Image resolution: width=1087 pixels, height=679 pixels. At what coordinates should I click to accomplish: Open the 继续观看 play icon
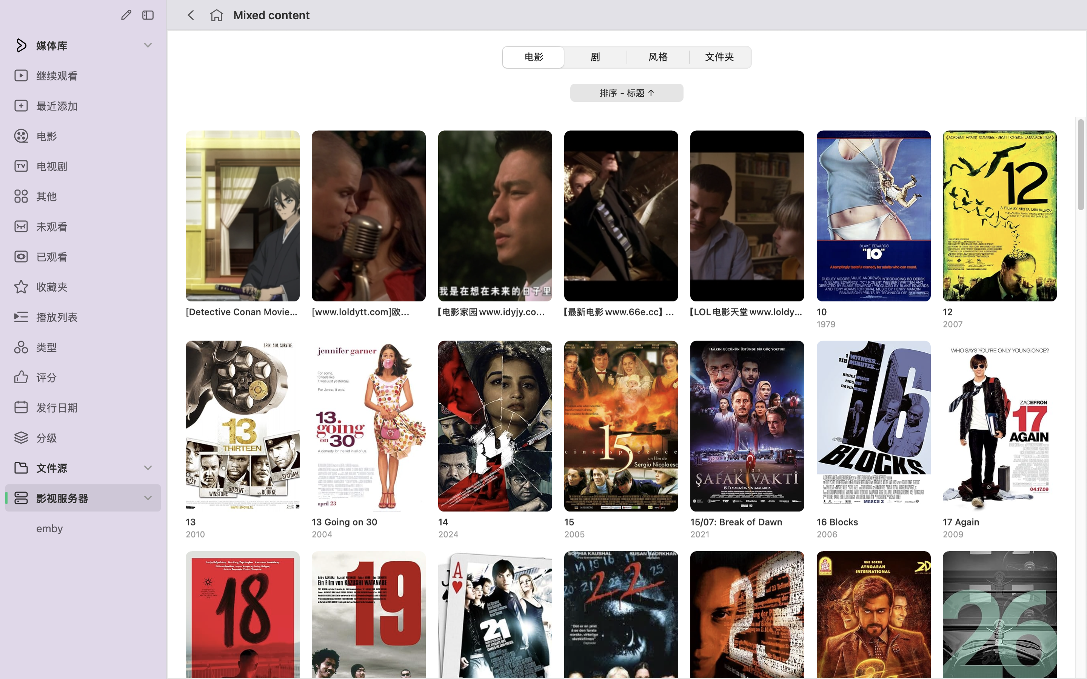[21, 75]
